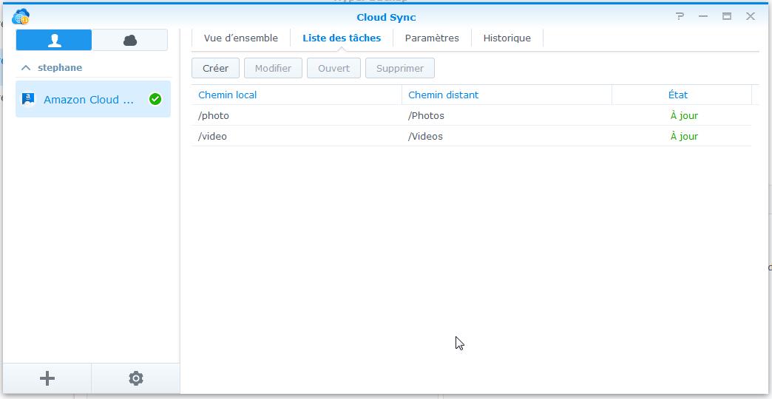The height and width of the screenshot is (399, 772).
Task: Switch to the cloud providers view
Action: coord(130,40)
